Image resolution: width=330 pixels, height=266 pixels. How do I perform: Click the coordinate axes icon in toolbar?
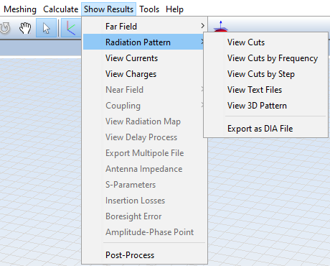click(71, 28)
